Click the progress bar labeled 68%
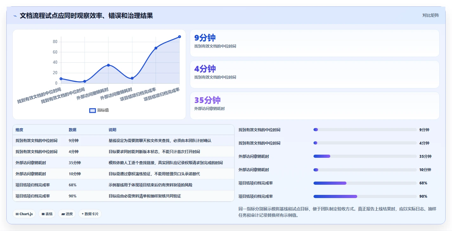Screen dimensions: 452x231 click(x=365, y=183)
